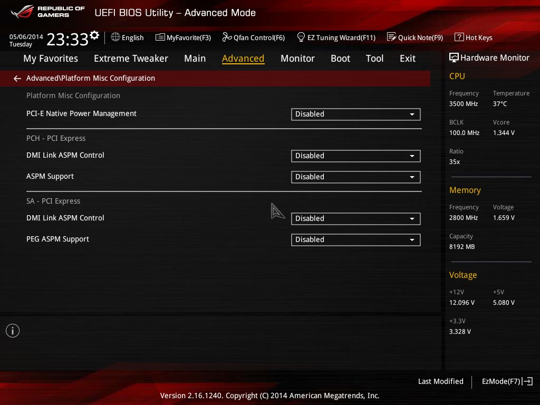Show Hot Keys question mark icon

point(459,37)
